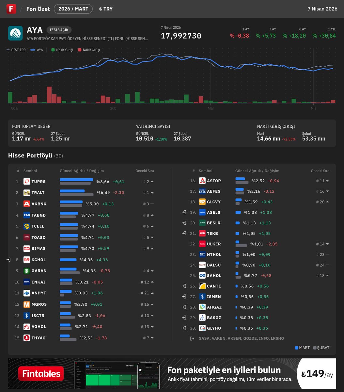
Task: Click the new-entry icon beside KCHOL row
Action: 8,260
